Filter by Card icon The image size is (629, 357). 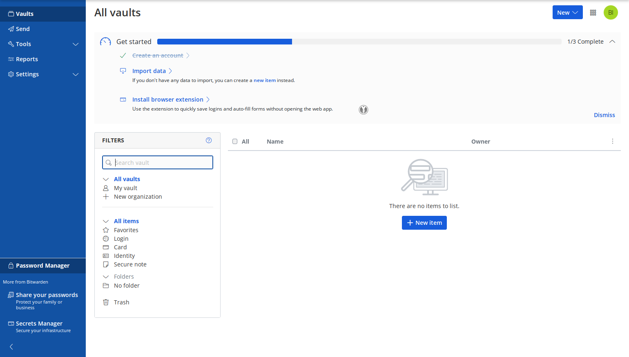point(106,247)
